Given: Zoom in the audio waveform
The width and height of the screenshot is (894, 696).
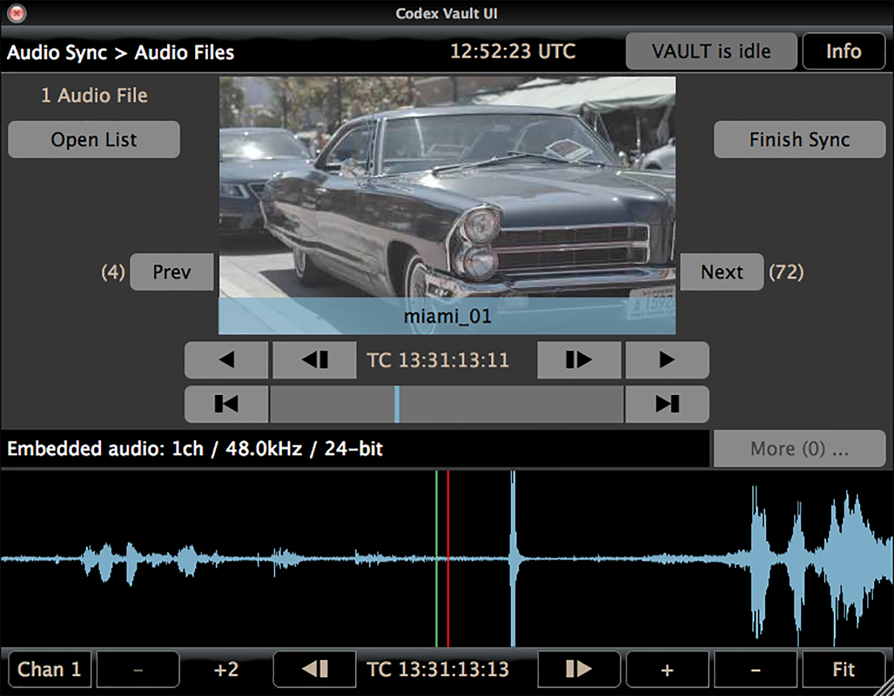Looking at the screenshot, I should (x=667, y=669).
